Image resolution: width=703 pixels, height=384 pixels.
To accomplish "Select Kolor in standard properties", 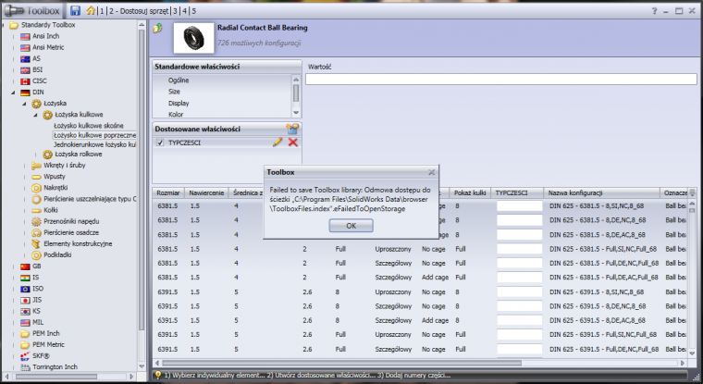I will click(x=176, y=115).
